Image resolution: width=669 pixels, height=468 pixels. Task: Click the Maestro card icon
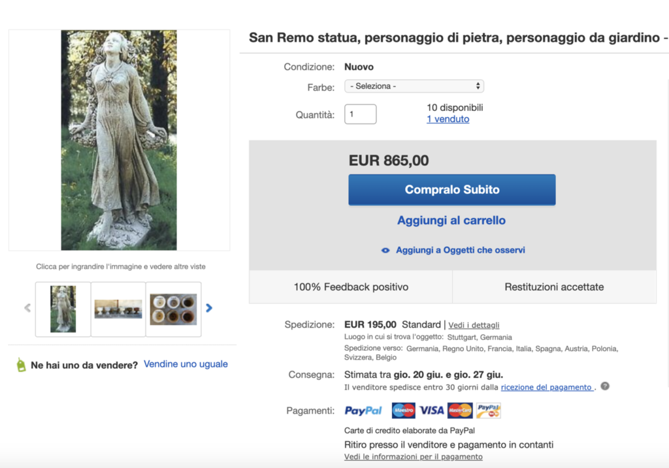pos(404,411)
